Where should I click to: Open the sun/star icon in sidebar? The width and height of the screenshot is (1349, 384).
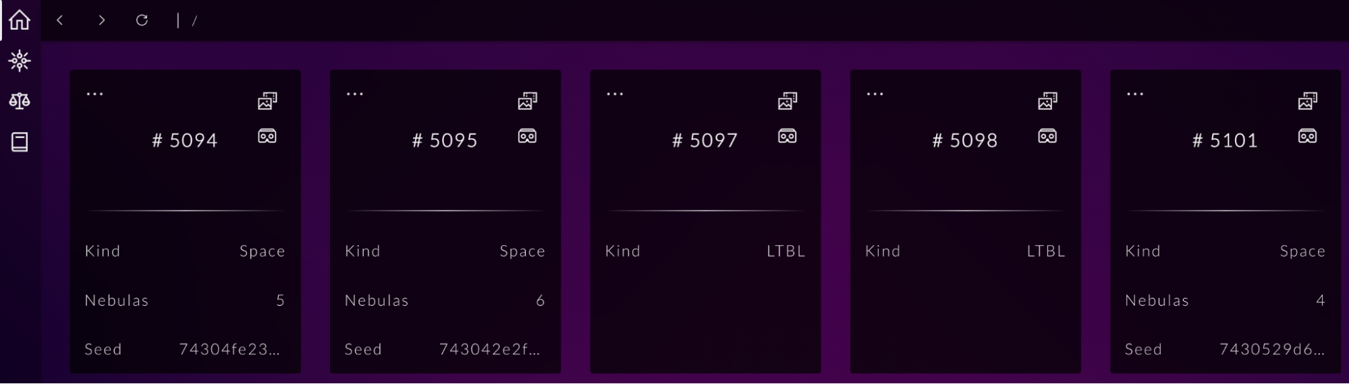coord(20,61)
